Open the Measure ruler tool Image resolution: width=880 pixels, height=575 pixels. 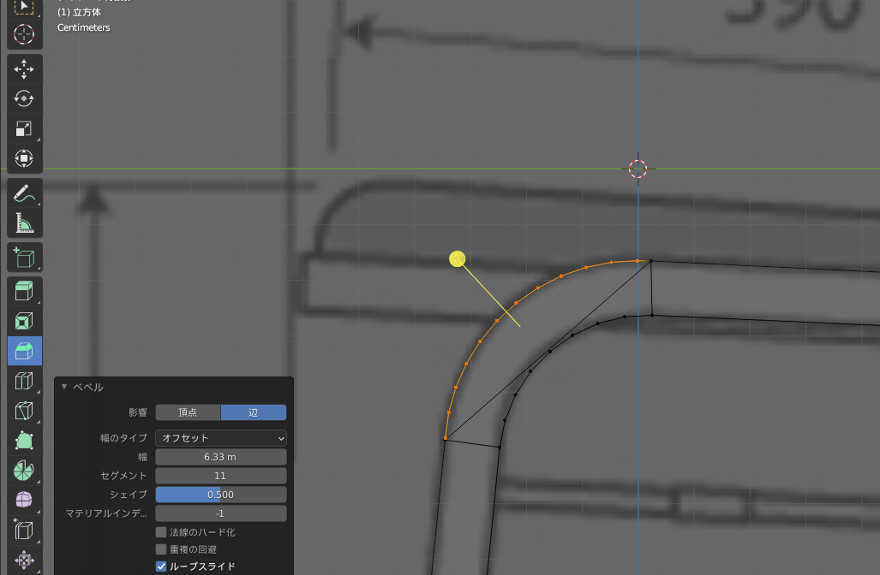(x=24, y=223)
